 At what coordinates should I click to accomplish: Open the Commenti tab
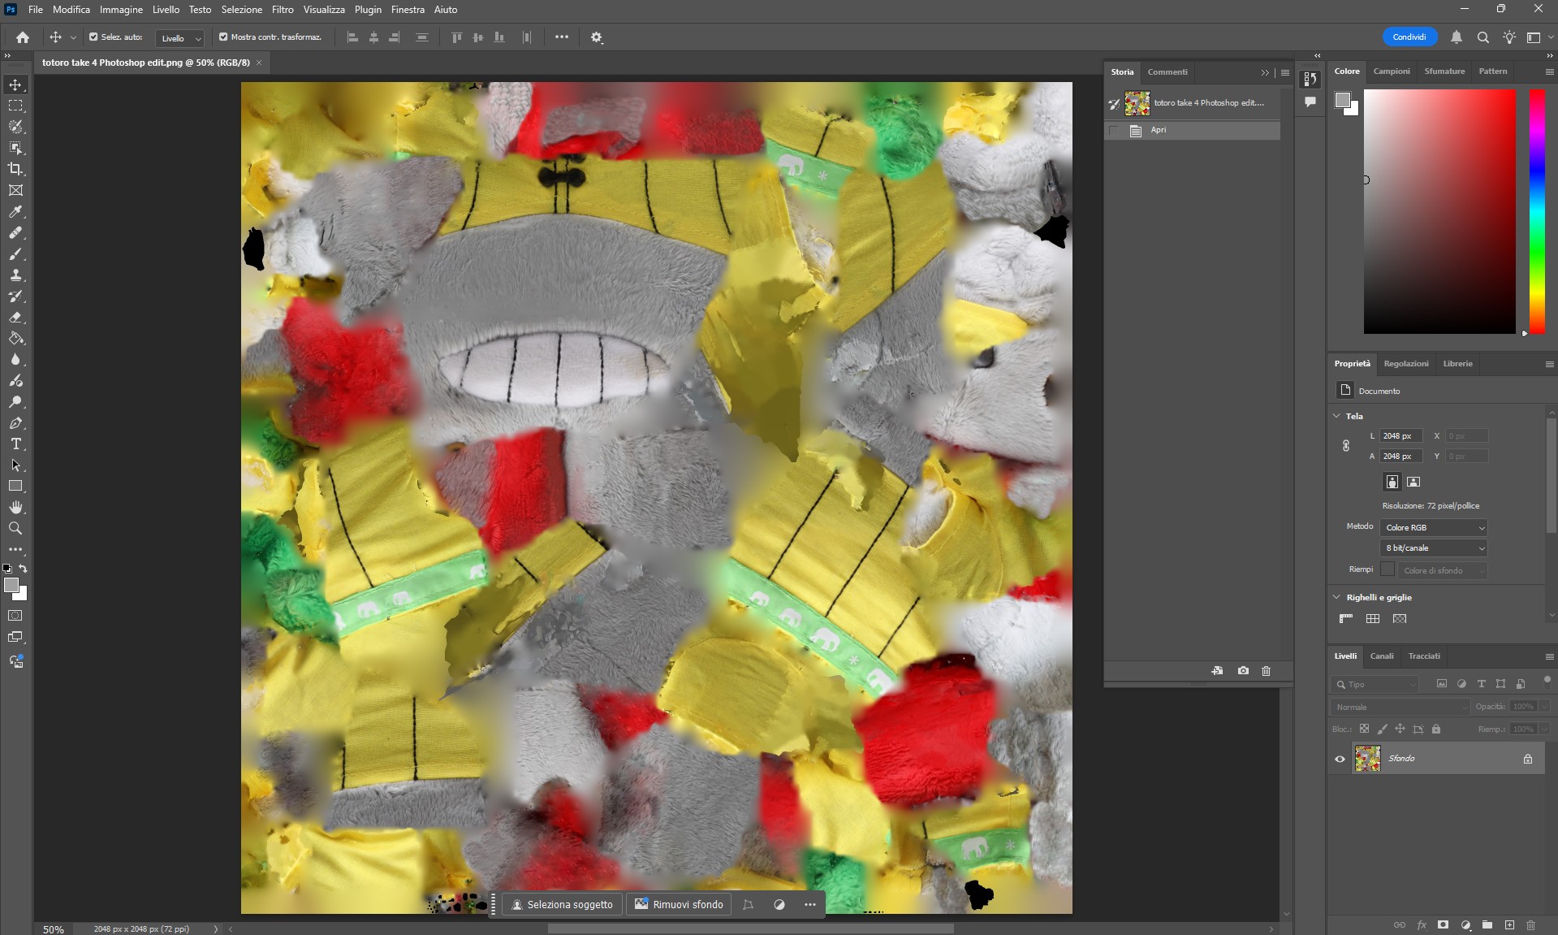(x=1167, y=72)
